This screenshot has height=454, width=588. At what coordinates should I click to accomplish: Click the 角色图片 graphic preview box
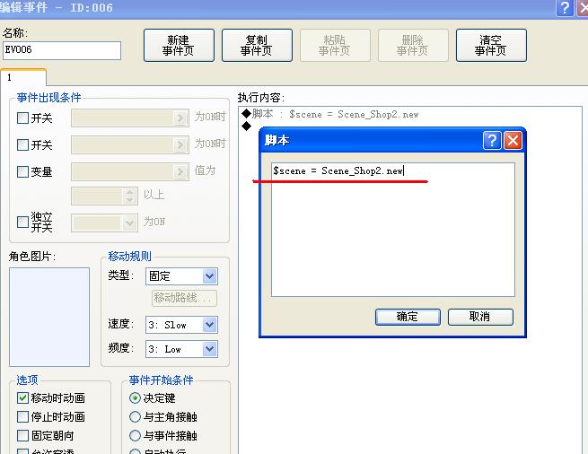49,317
